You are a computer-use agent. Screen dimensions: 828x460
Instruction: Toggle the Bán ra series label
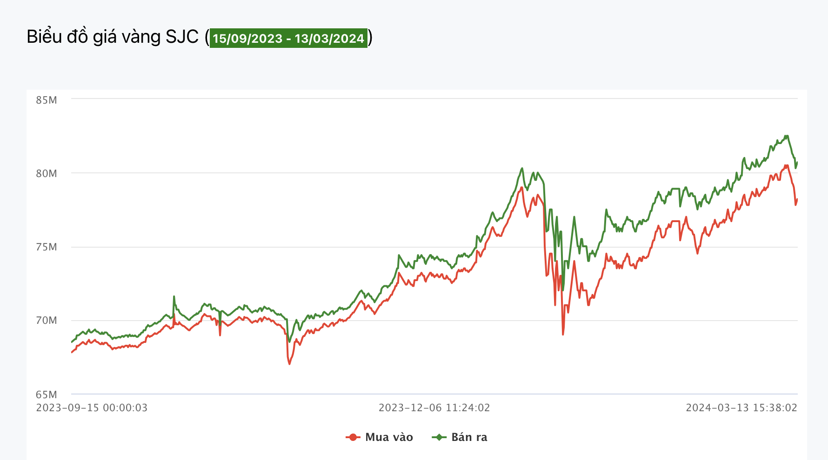click(469, 437)
